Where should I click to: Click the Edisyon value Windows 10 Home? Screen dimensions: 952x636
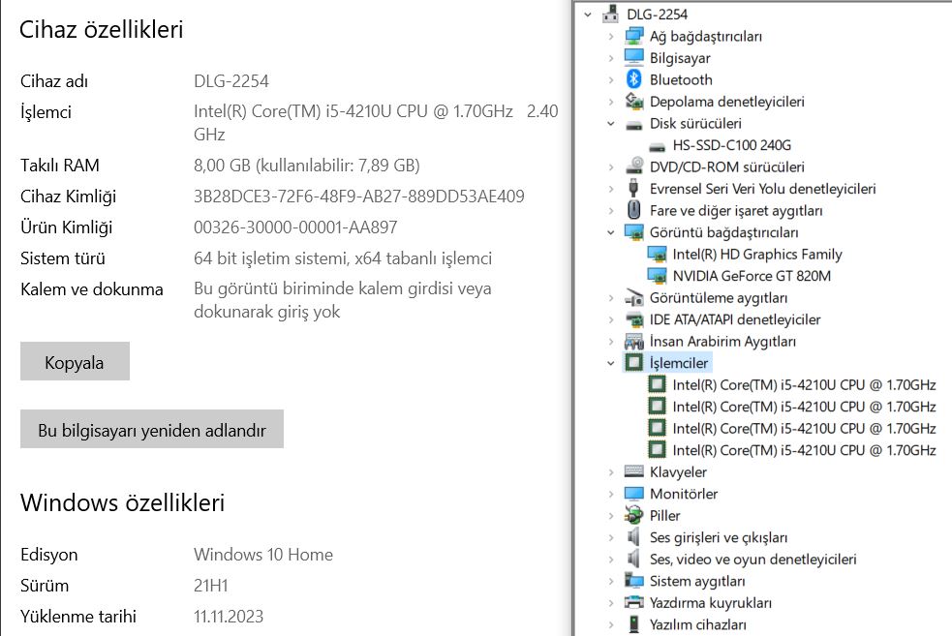[x=263, y=554]
